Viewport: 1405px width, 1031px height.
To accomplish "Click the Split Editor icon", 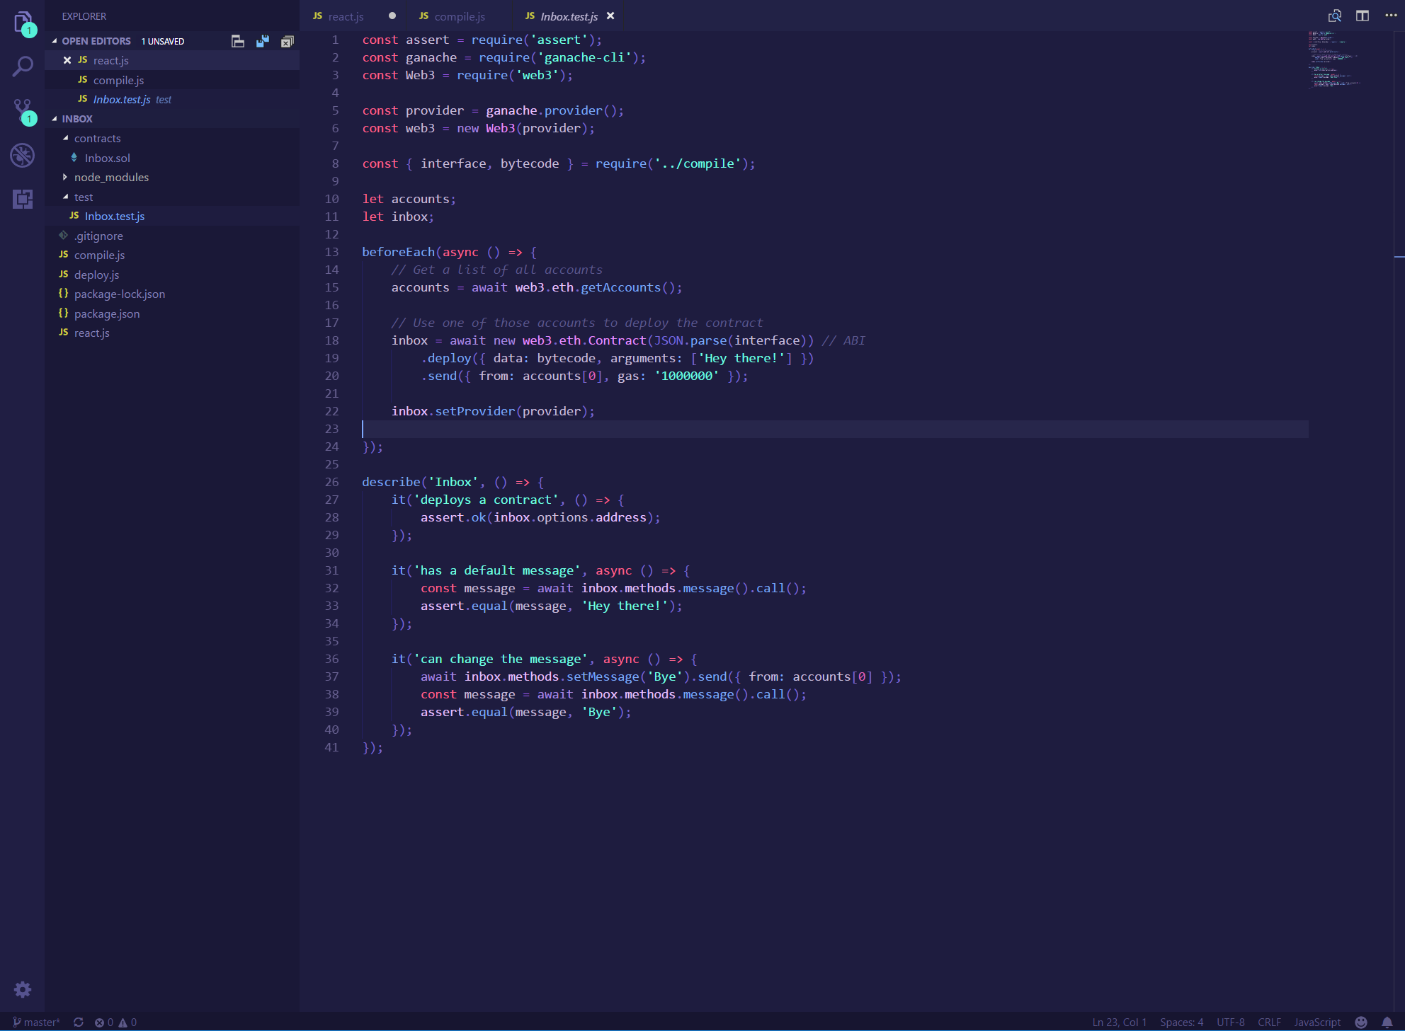I will 1362,16.
